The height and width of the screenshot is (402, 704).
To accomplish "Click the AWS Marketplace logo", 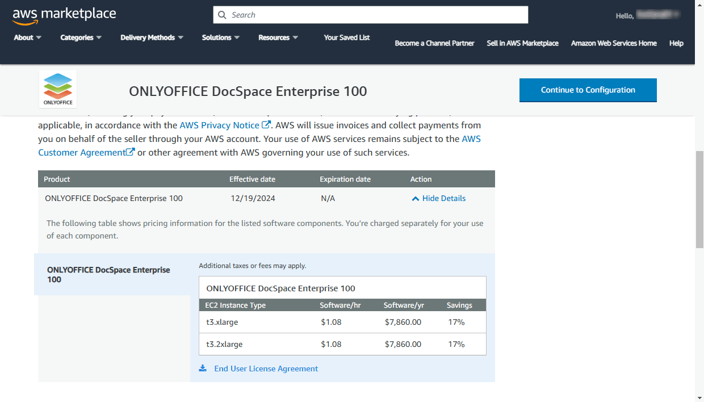I will [64, 16].
